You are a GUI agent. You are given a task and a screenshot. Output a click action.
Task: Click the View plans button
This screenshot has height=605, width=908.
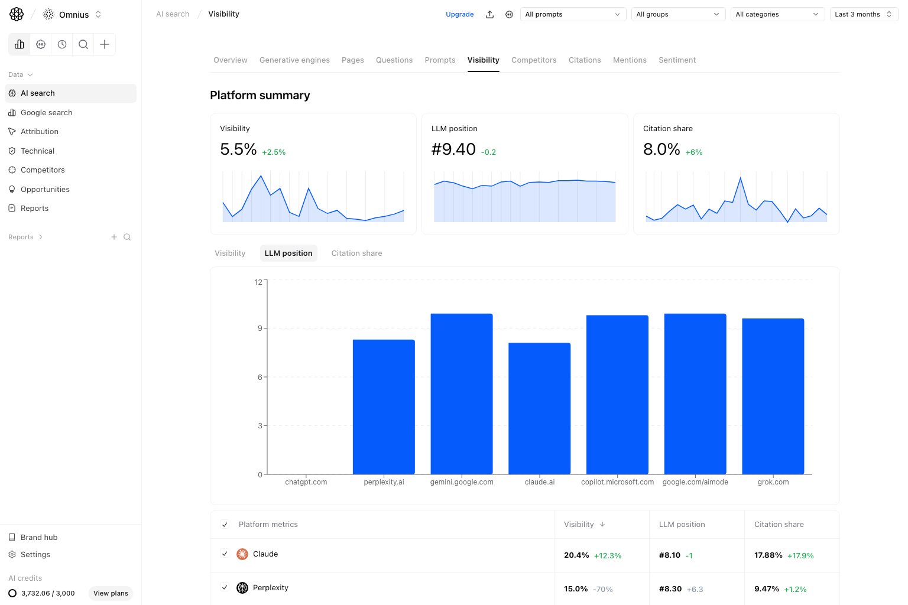(x=111, y=593)
